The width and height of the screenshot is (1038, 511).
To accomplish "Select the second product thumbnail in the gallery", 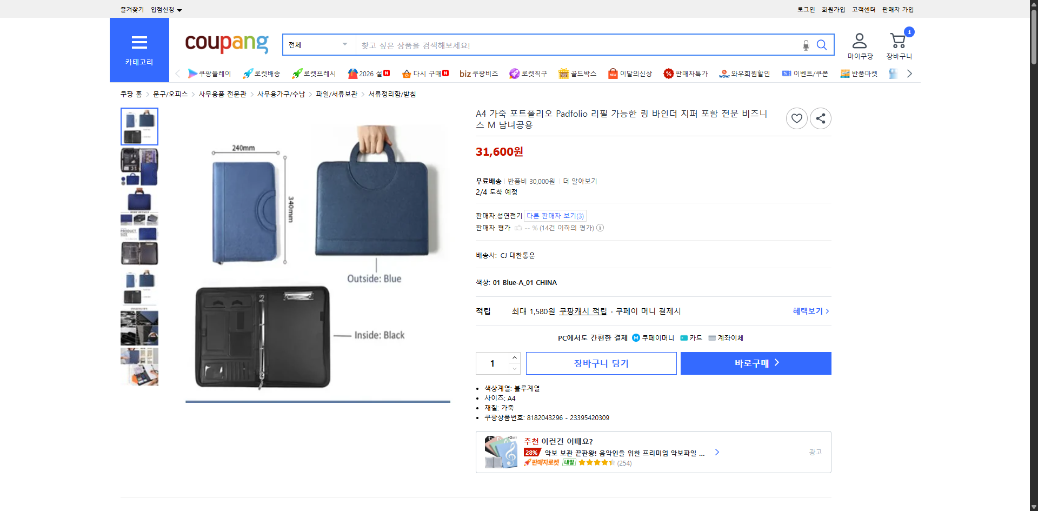I will click(139, 167).
